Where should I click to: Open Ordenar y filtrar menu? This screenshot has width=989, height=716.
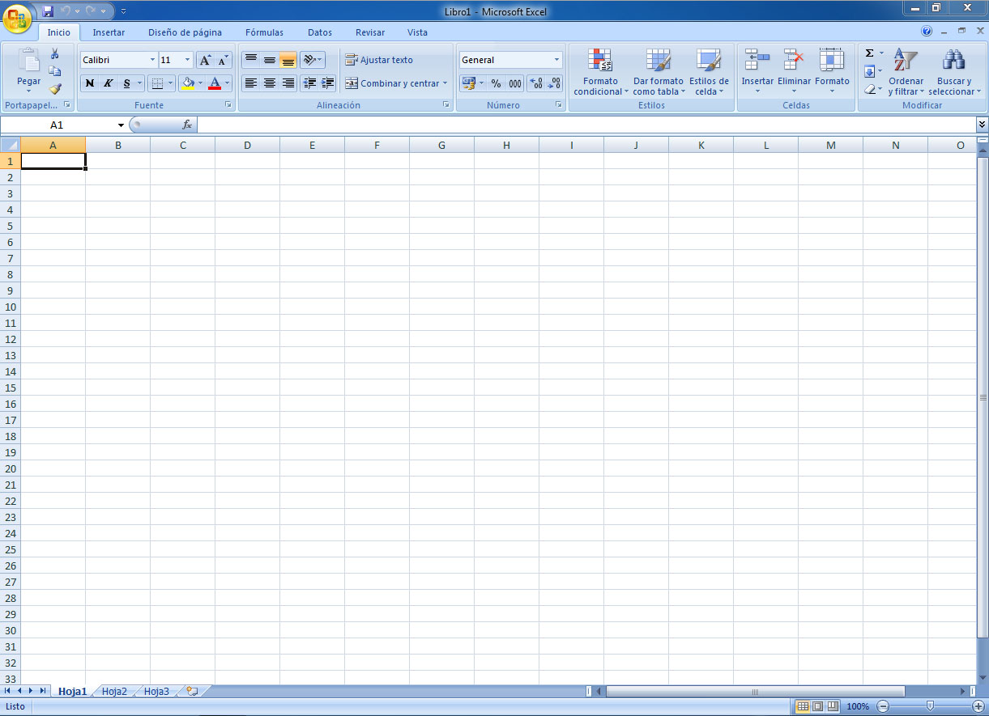click(x=906, y=72)
